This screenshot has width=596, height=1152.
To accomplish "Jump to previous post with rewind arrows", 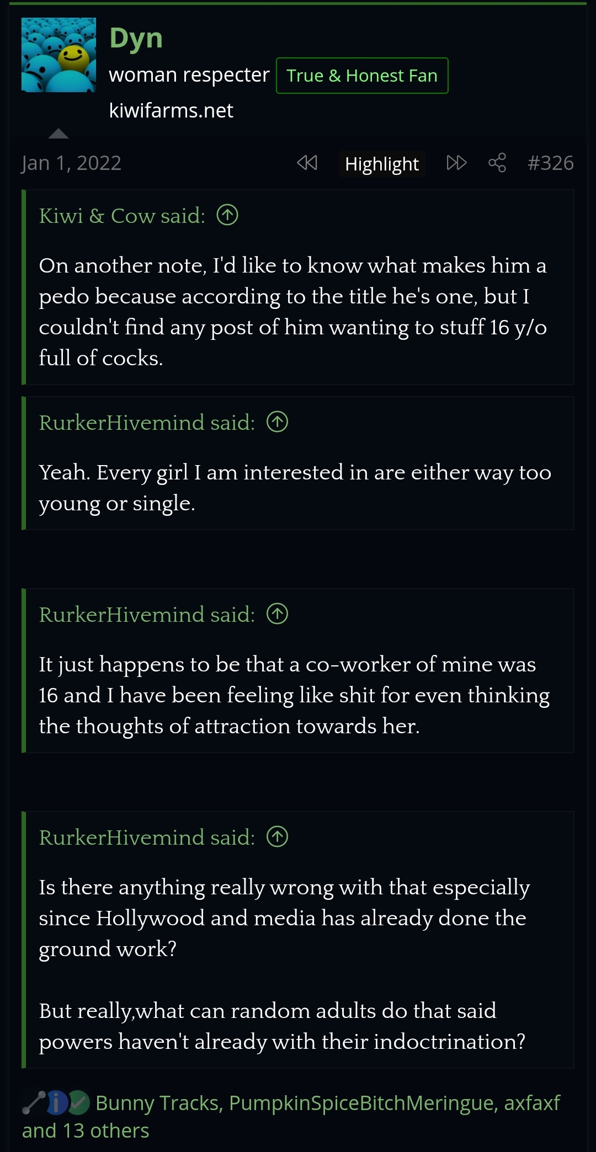I will pos(307,163).
